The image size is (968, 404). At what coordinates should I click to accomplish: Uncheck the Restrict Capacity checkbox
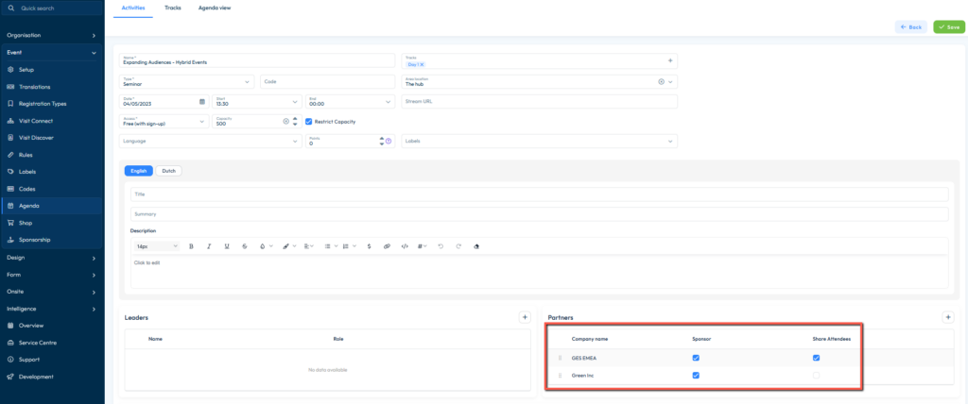(309, 122)
